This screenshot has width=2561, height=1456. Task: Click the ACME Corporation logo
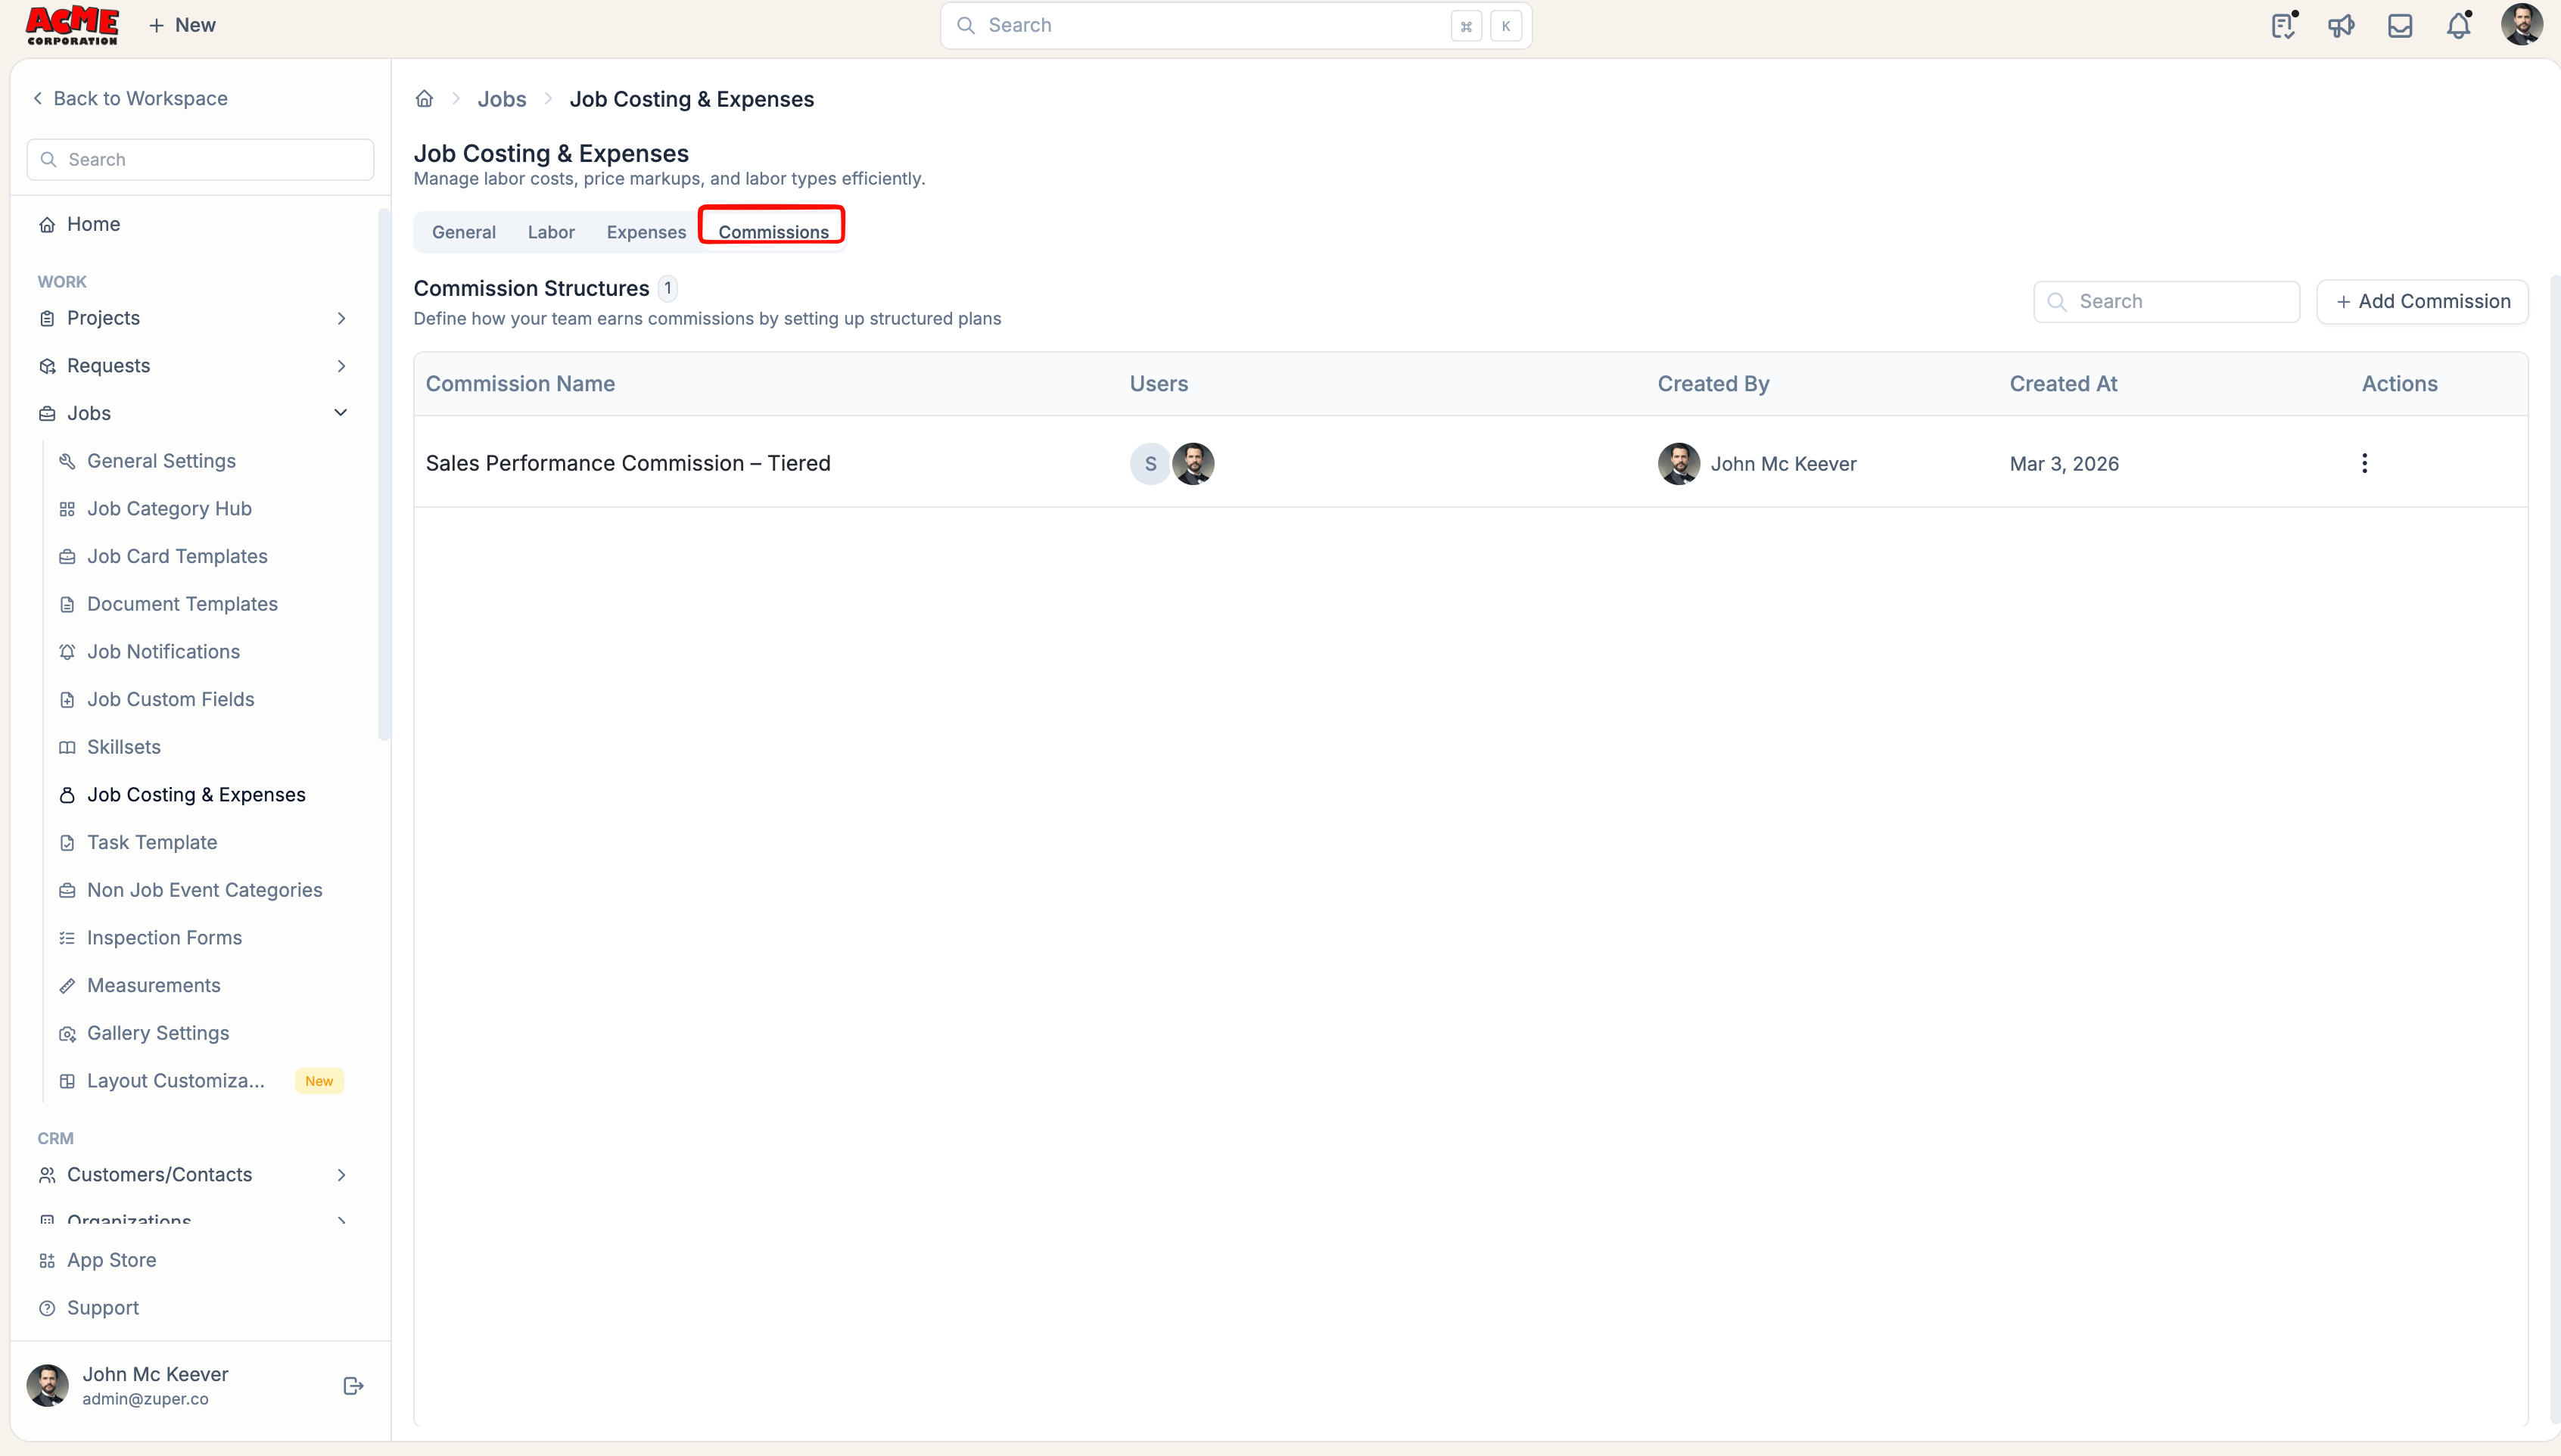tap(72, 25)
